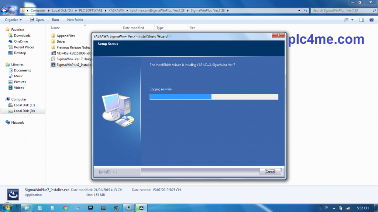Cancel the SigmaWin+ installation
This screenshot has height=212, width=378.
[270, 172]
